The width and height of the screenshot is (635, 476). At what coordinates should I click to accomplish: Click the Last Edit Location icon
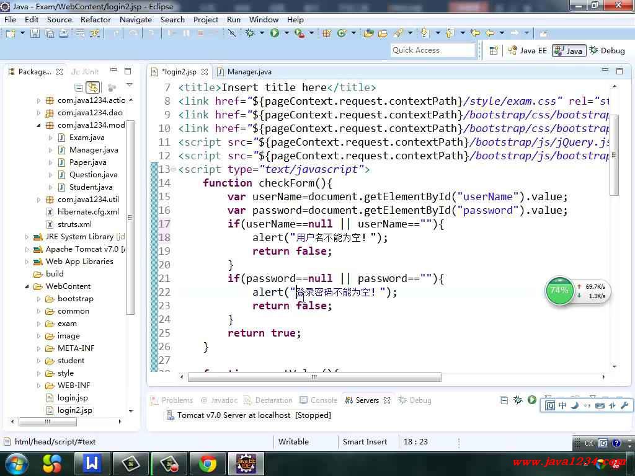tap(475, 33)
